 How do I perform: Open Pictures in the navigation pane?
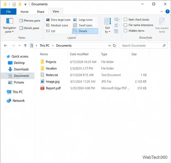coord(16,82)
